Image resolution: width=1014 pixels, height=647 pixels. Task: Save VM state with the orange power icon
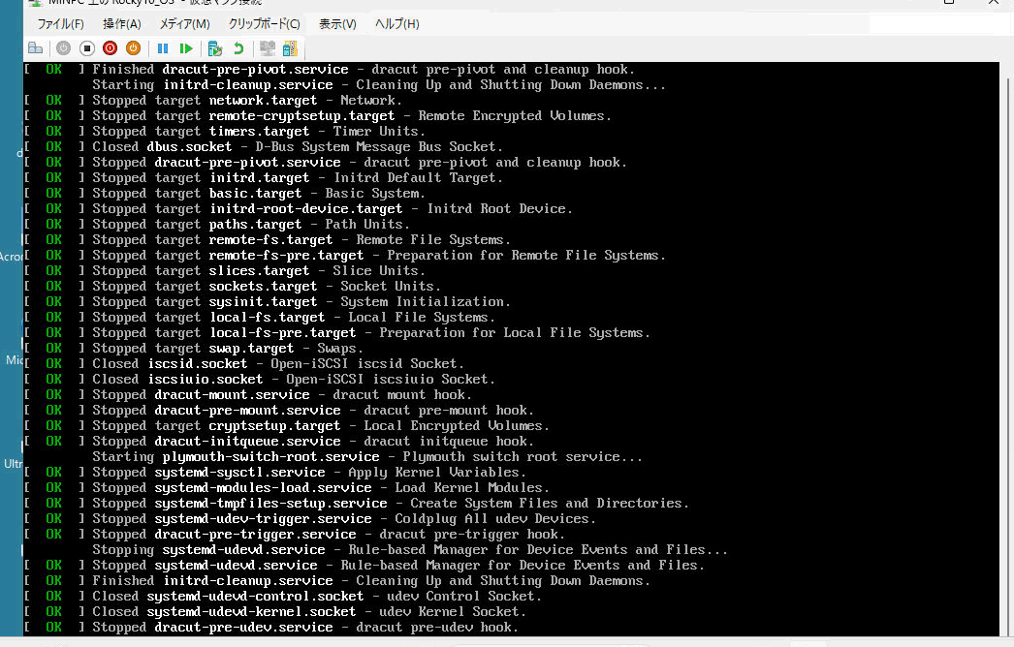pos(133,48)
